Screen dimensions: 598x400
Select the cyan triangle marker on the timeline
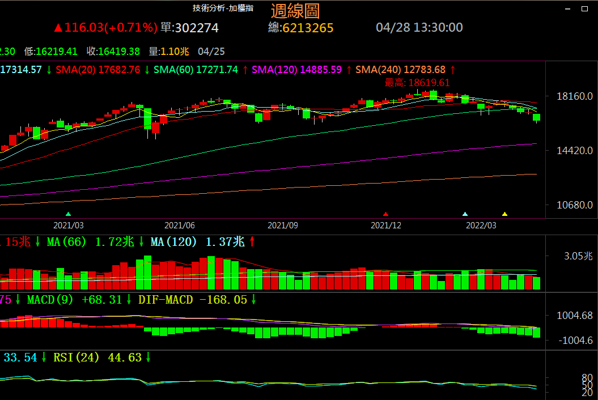click(x=465, y=214)
